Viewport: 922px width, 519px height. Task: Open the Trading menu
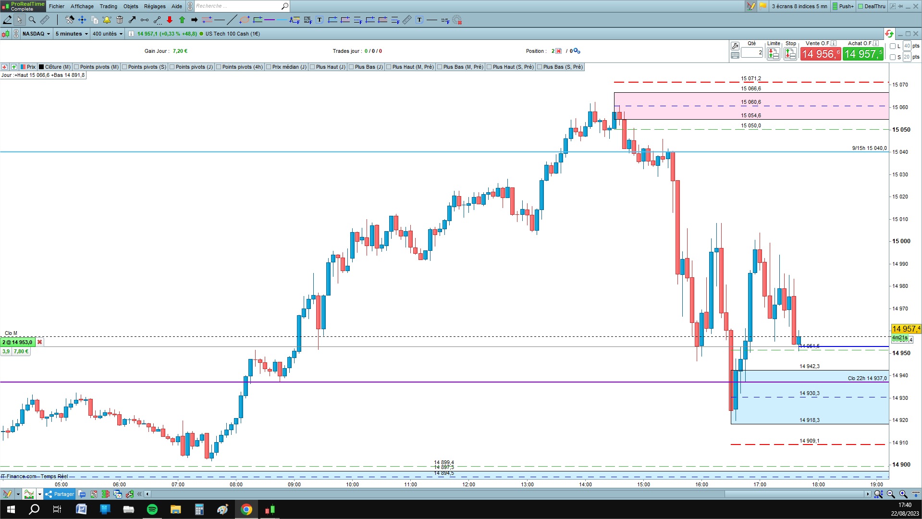[x=108, y=6]
